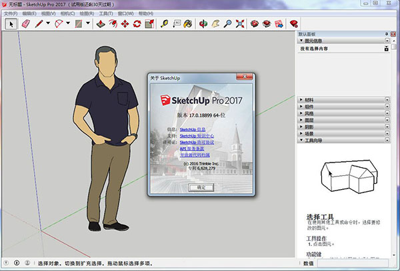Pick the Scale tool
The height and width of the screenshot is (271, 400).
click(149, 24)
